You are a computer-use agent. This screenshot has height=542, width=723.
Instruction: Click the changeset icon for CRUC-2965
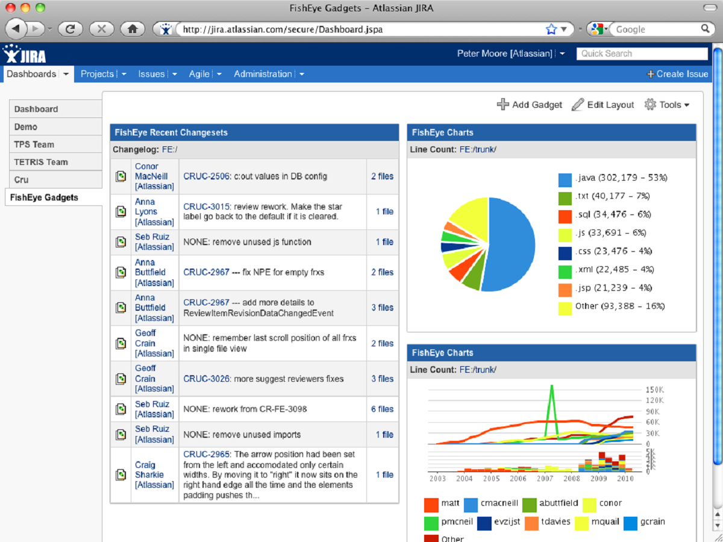[121, 475]
